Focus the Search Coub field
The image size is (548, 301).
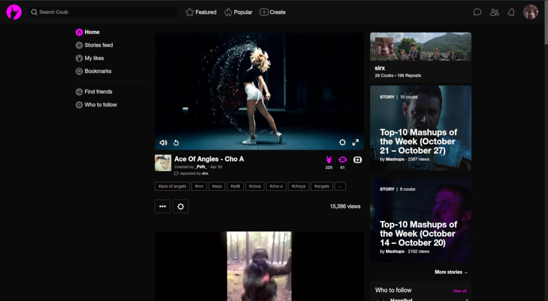pos(104,12)
